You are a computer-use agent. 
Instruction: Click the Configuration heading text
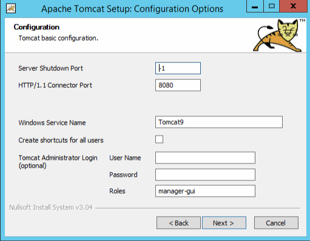pos(36,27)
